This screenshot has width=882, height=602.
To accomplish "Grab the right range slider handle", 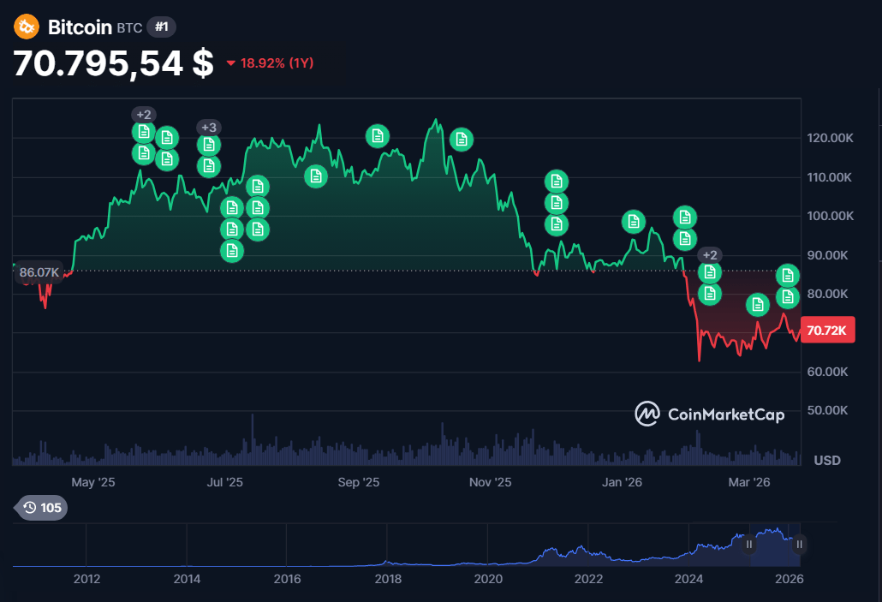I will tap(799, 545).
